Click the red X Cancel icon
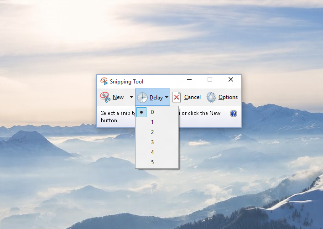323x229 pixels. click(177, 97)
